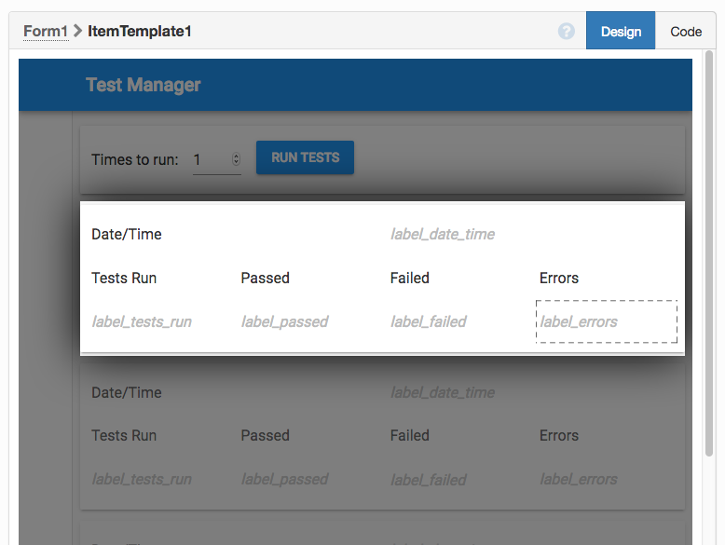The width and height of the screenshot is (725, 545).
Task: Click the Errors heading in highlighted row
Action: 559,278
